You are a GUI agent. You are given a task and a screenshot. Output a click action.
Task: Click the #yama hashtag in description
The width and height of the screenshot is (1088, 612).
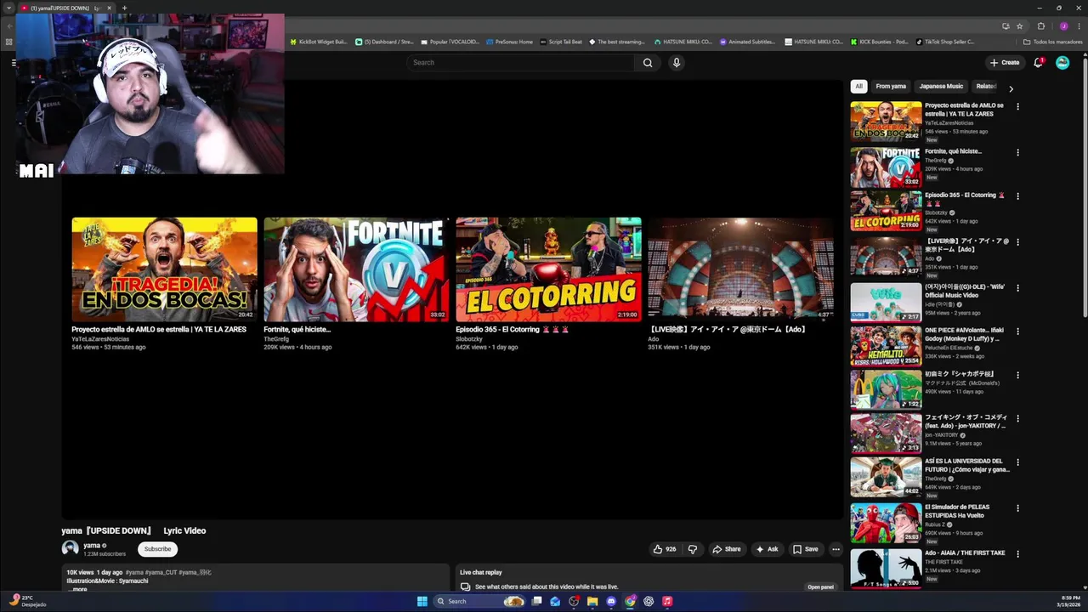click(134, 573)
